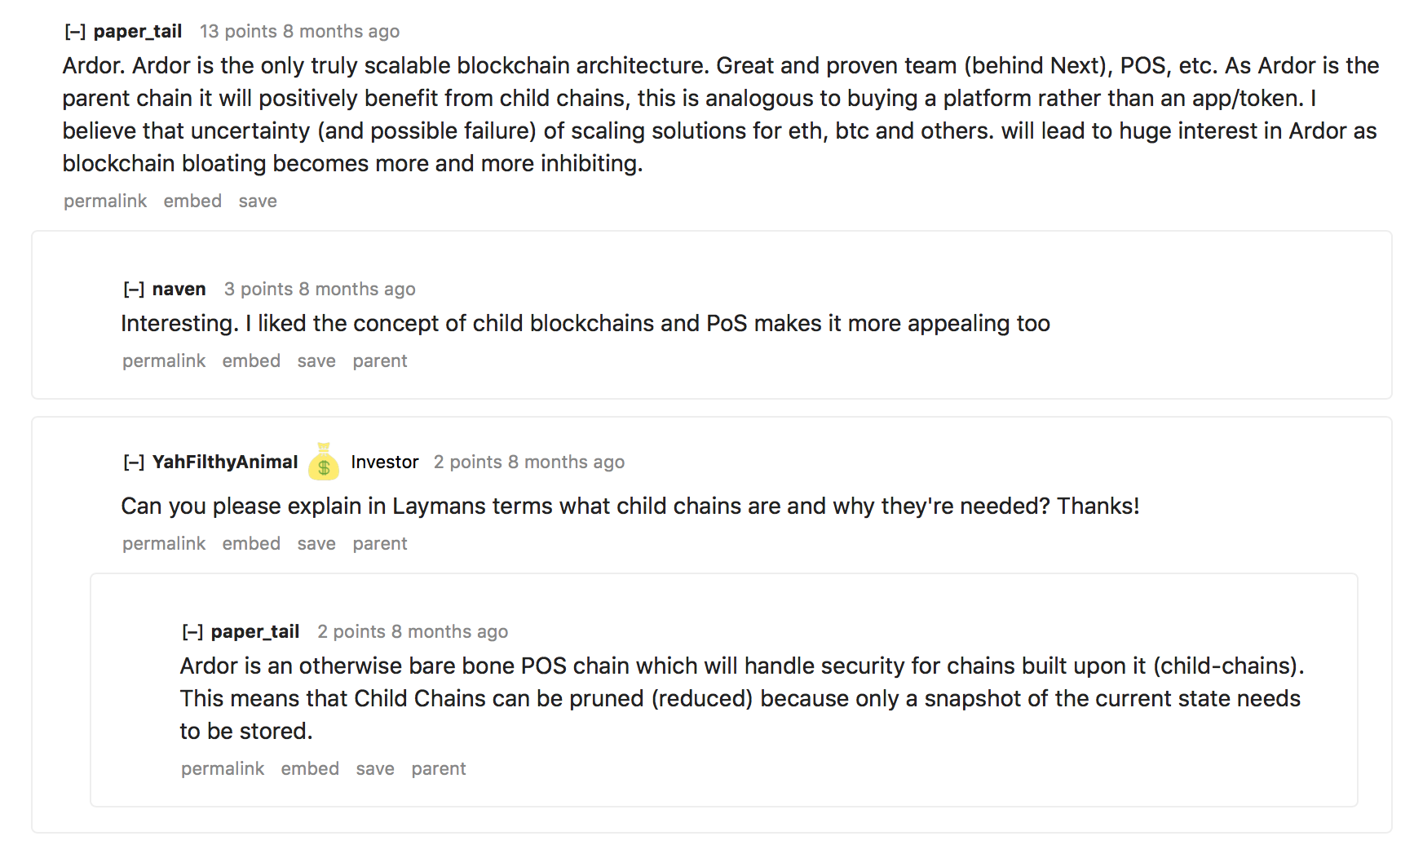Open permalink of the top Ardor comment
Image resolution: width=1414 pixels, height=845 pixels.
(105, 201)
